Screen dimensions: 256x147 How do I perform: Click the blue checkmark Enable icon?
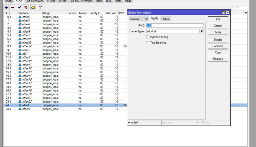click(x=20, y=7)
